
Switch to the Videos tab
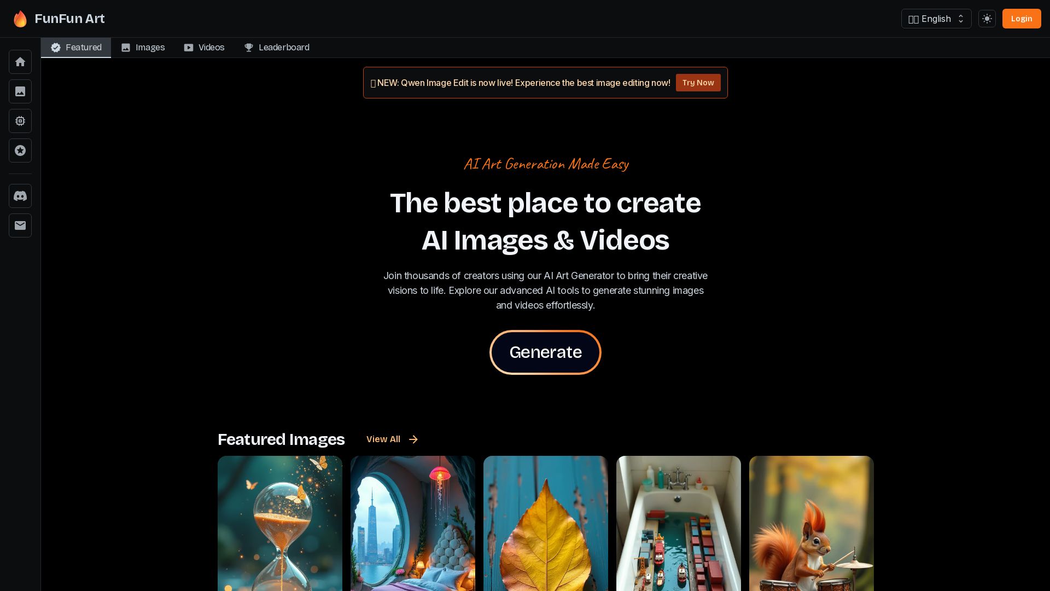point(204,48)
